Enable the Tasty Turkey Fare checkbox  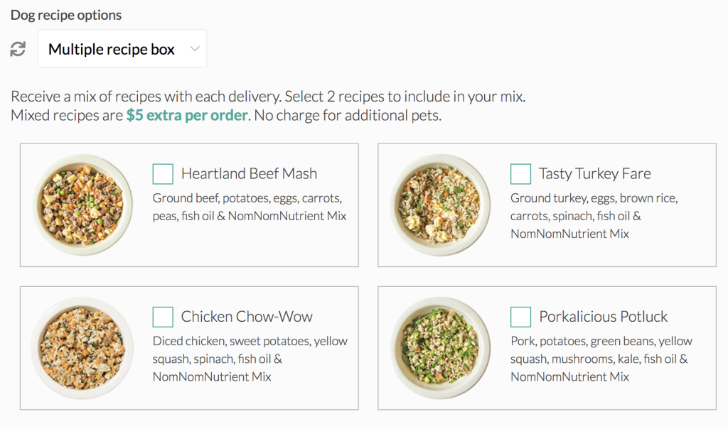(x=520, y=174)
